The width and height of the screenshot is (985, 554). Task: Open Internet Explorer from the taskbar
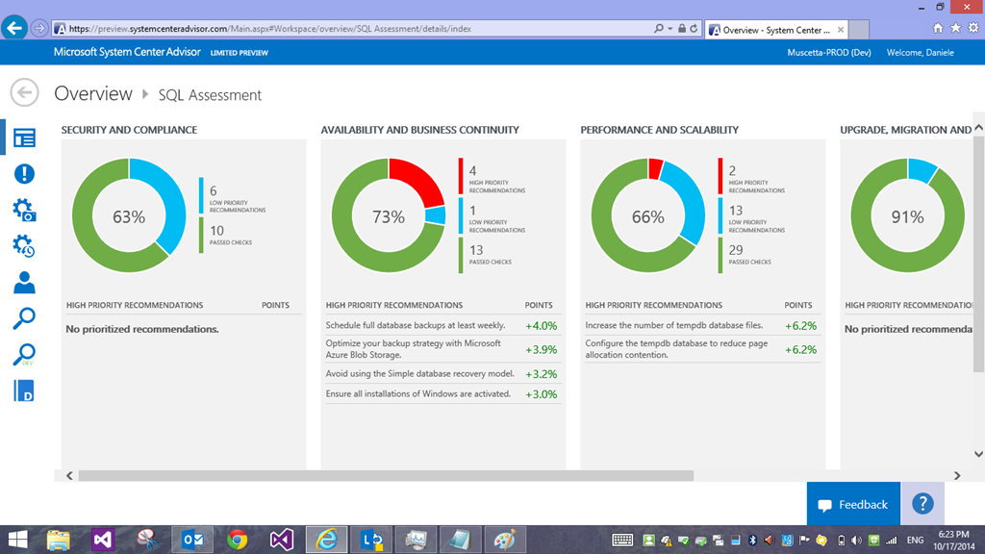(x=327, y=540)
